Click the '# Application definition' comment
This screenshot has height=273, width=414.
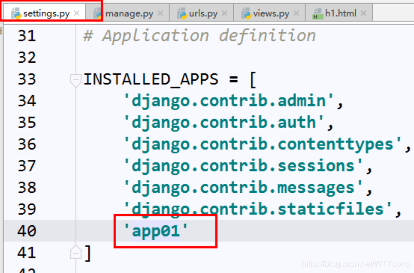click(200, 36)
